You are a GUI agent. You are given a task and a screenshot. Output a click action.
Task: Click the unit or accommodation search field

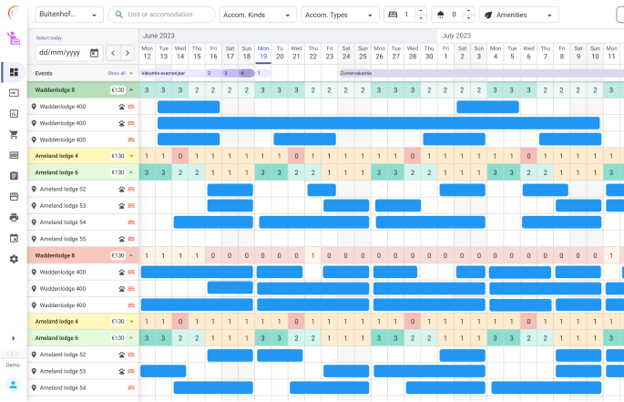(161, 15)
